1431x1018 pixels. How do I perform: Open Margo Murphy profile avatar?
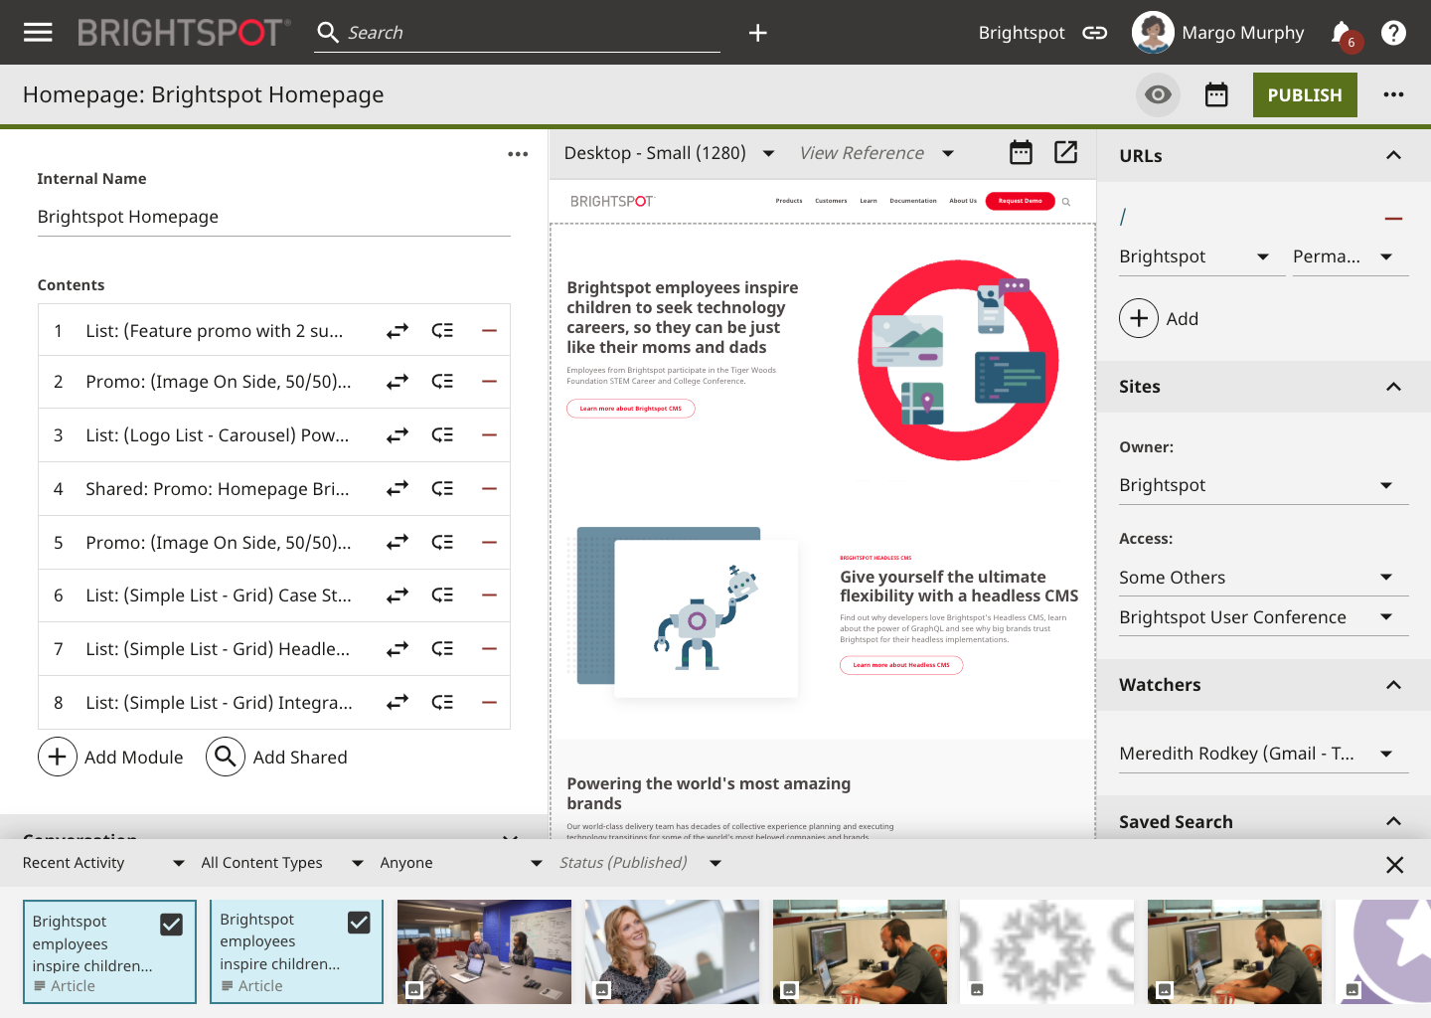pos(1153,33)
